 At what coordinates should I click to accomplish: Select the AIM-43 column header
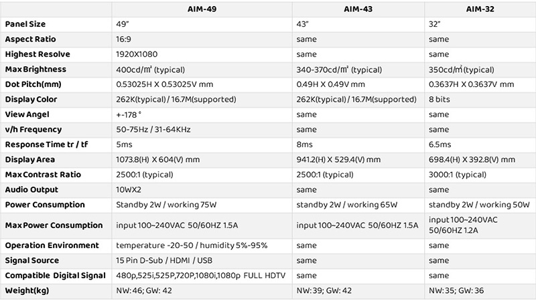pyautogui.click(x=357, y=9)
